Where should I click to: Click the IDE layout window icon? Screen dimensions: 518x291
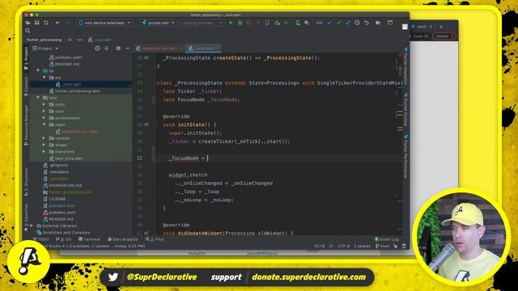[390, 23]
